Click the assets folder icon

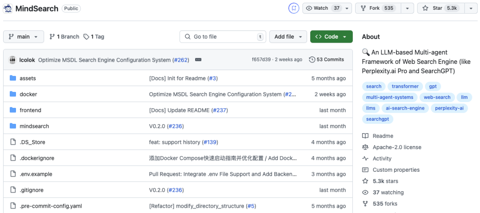point(12,78)
